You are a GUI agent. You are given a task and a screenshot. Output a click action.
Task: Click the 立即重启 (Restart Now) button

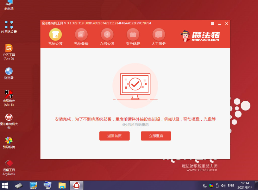click(x=156, y=136)
